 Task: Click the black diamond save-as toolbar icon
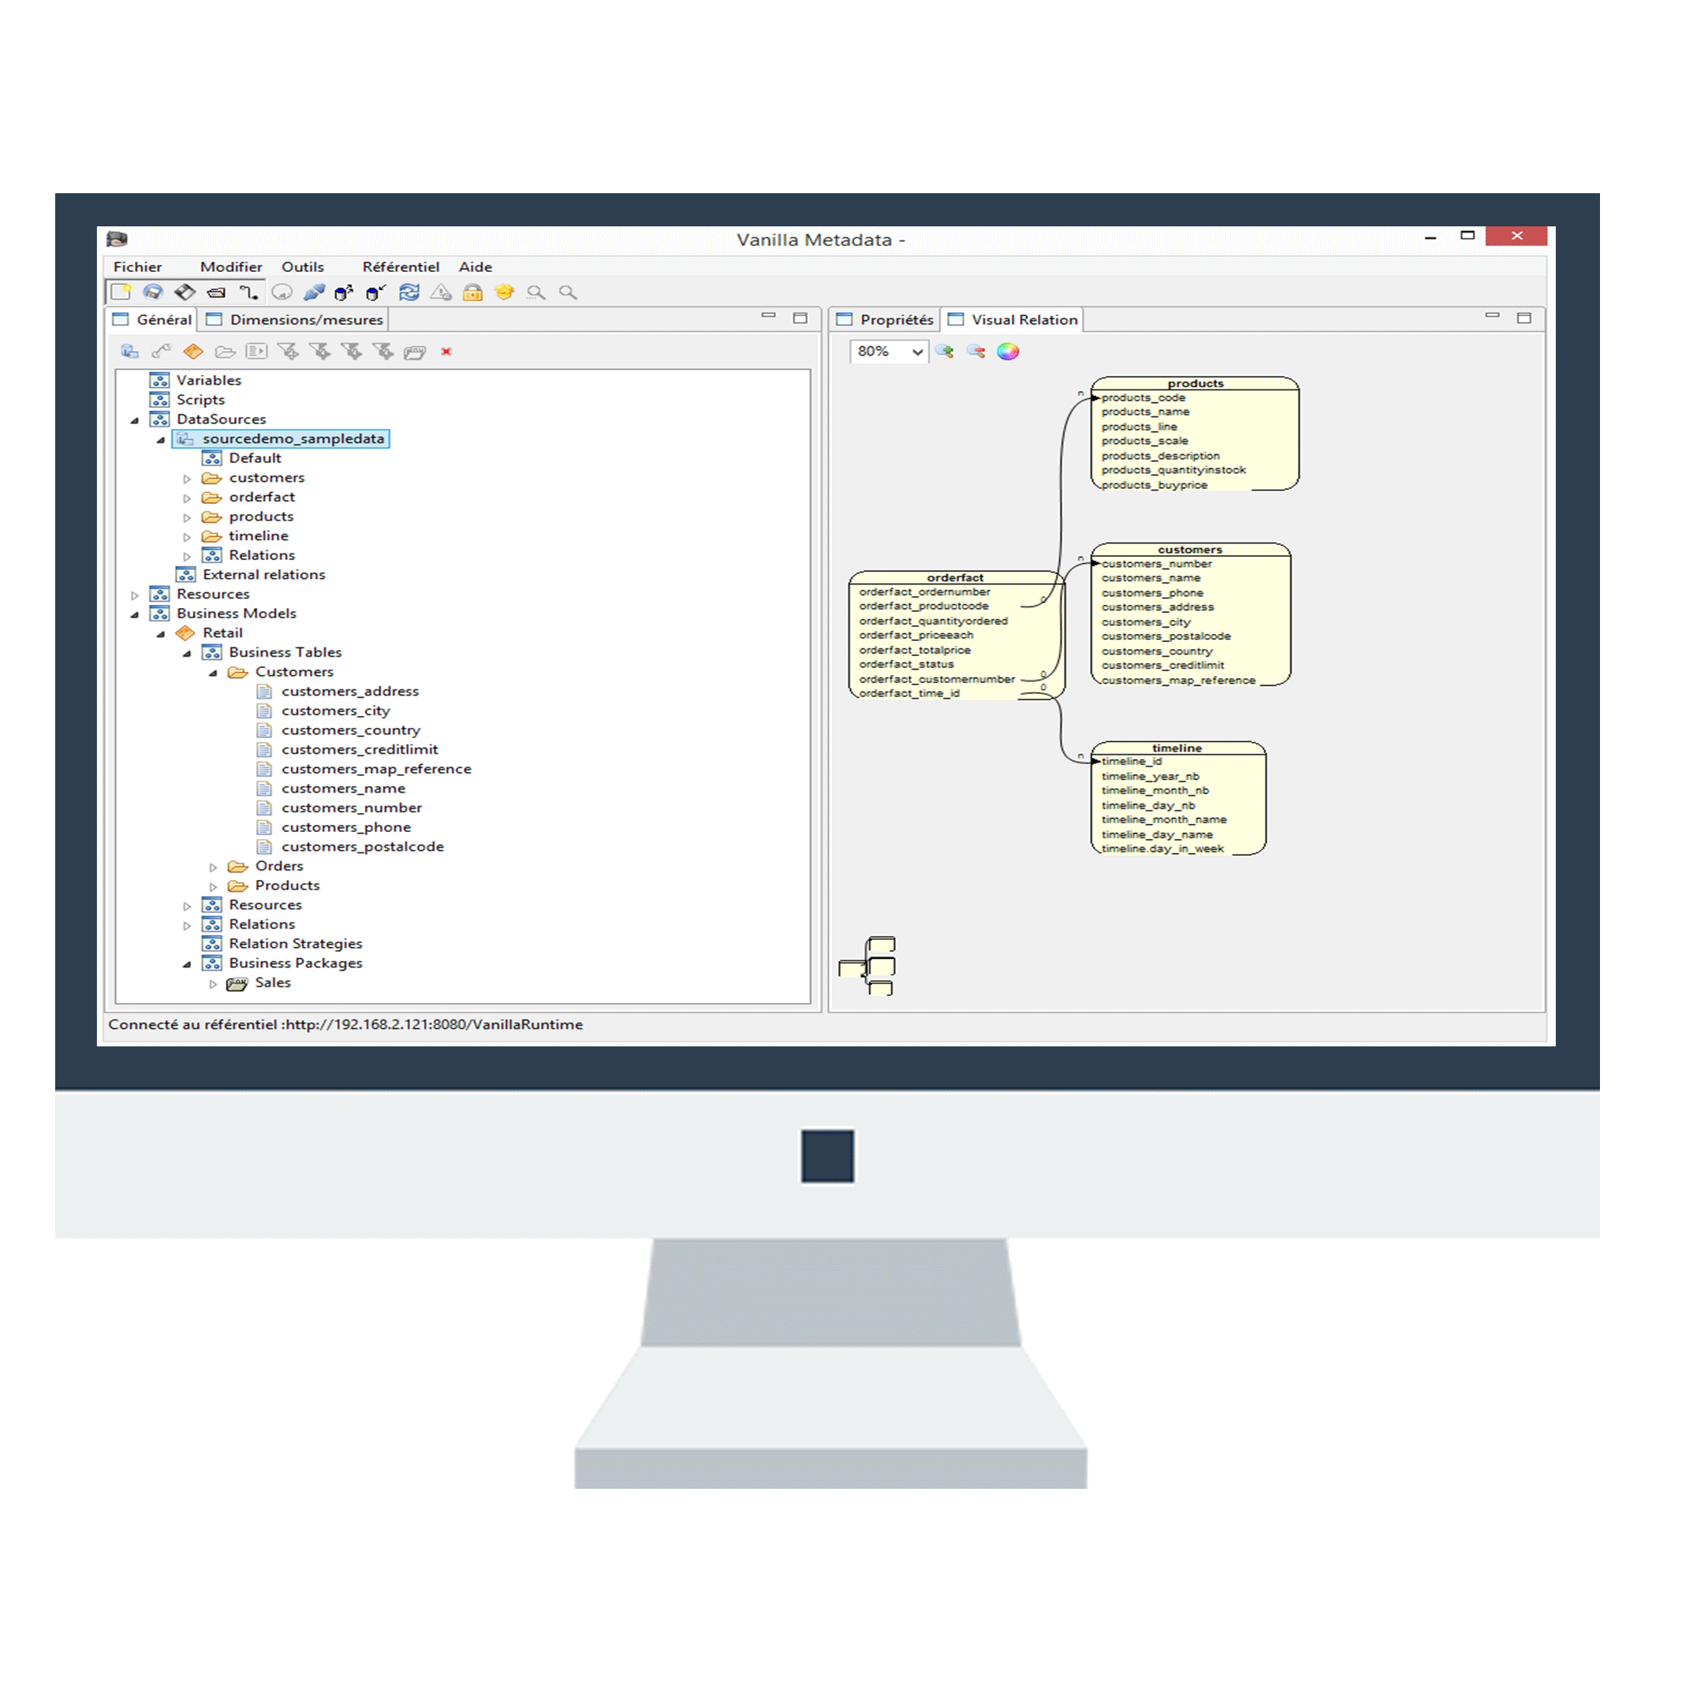tap(185, 293)
